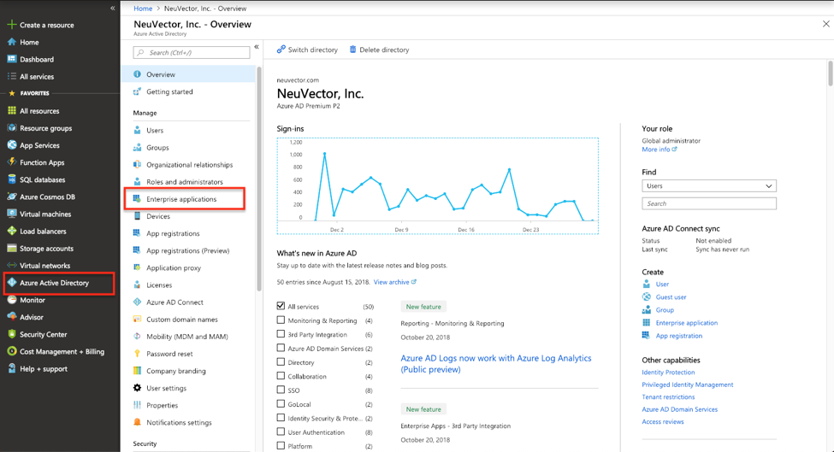834x452 pixels.
Task: Click the All services list icon
Action: coord(12,76)
